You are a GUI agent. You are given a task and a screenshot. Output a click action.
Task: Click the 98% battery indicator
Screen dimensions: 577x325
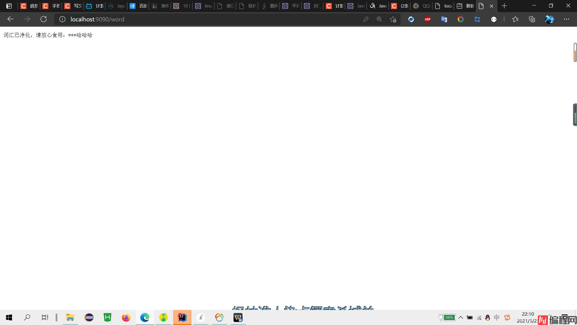447,317
